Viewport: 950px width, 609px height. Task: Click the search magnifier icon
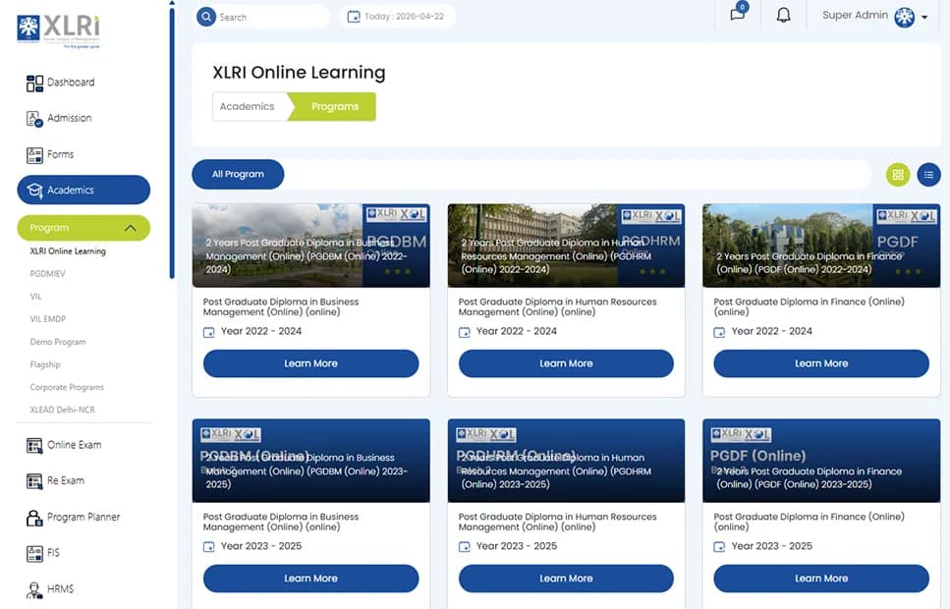click(x=206, y=17)
